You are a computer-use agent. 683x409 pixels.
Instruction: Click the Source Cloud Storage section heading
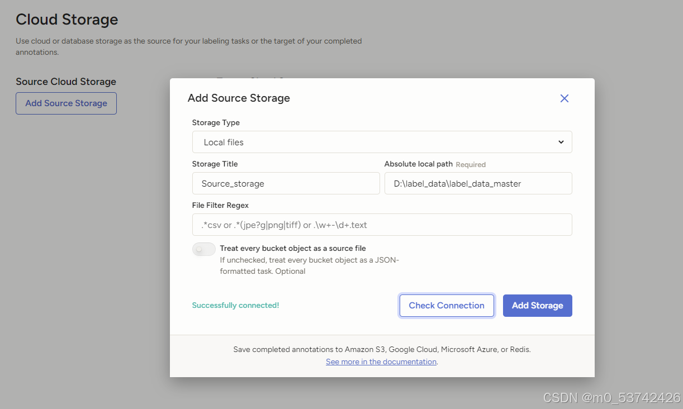(x=66, y=82)
